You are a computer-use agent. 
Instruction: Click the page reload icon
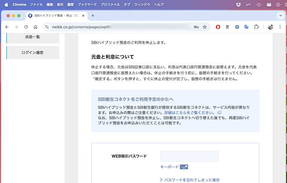(x=26, y=27)
